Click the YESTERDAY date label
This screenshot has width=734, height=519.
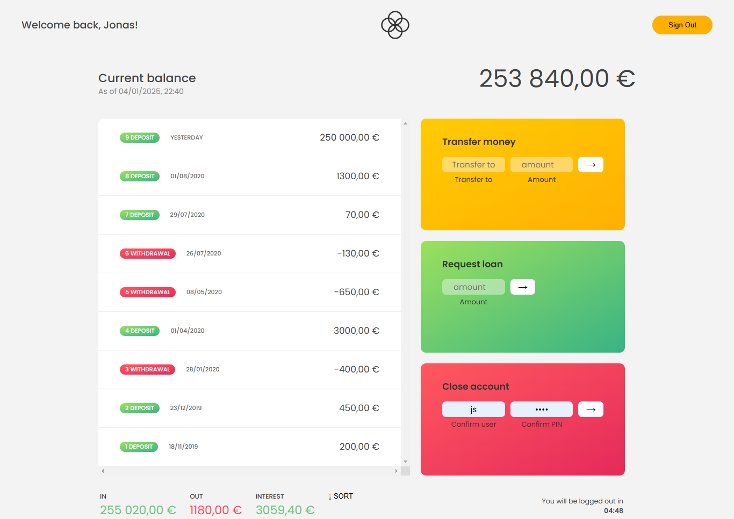pyautogui.click(x=186, y=137)
